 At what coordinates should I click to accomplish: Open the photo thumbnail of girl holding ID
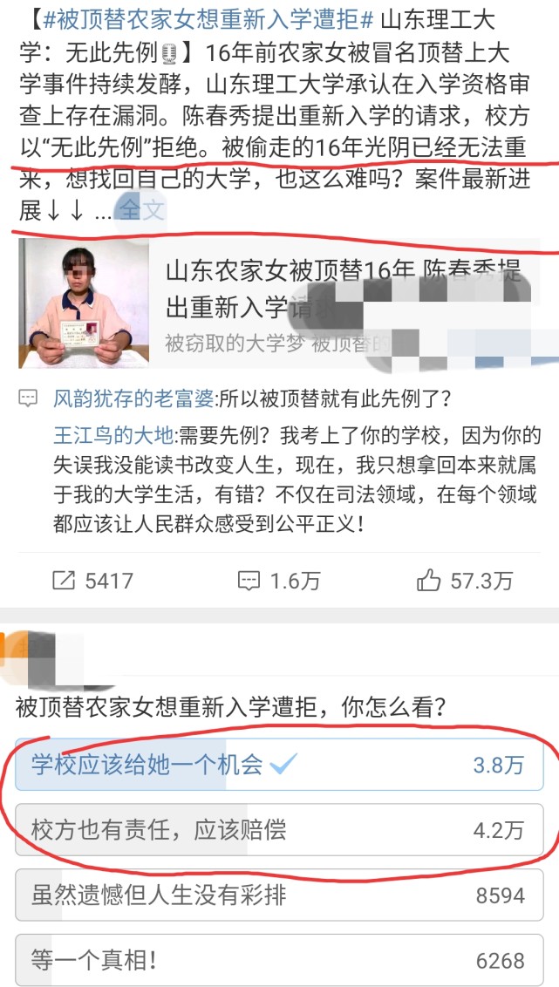(x=84, y=303)
